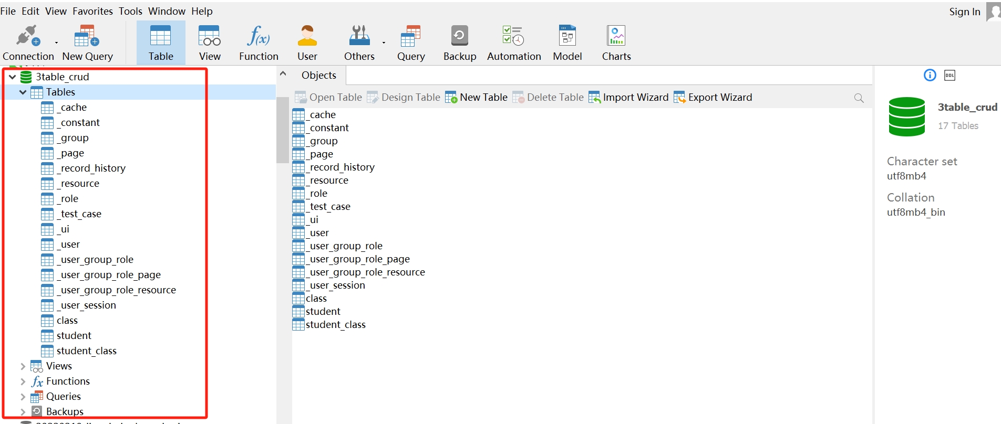
Task: Switch to the Objects tab
Action: pos(318,76)
